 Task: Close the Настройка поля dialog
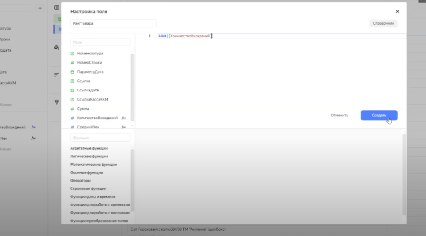pos(397,12)
